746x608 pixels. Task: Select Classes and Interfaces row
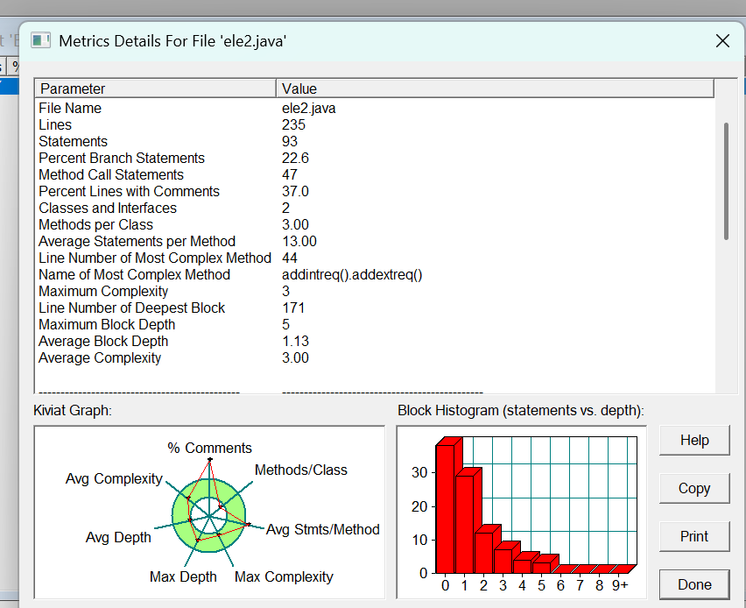(x=375, y=208)
